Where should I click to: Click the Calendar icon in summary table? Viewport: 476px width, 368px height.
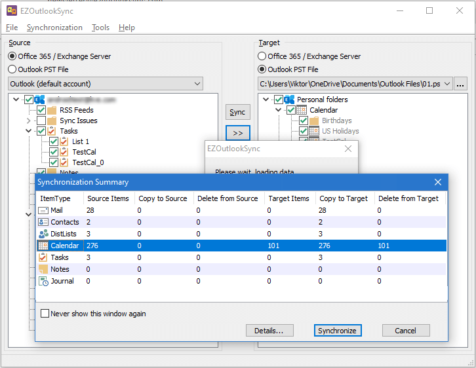tap(43, 246)
